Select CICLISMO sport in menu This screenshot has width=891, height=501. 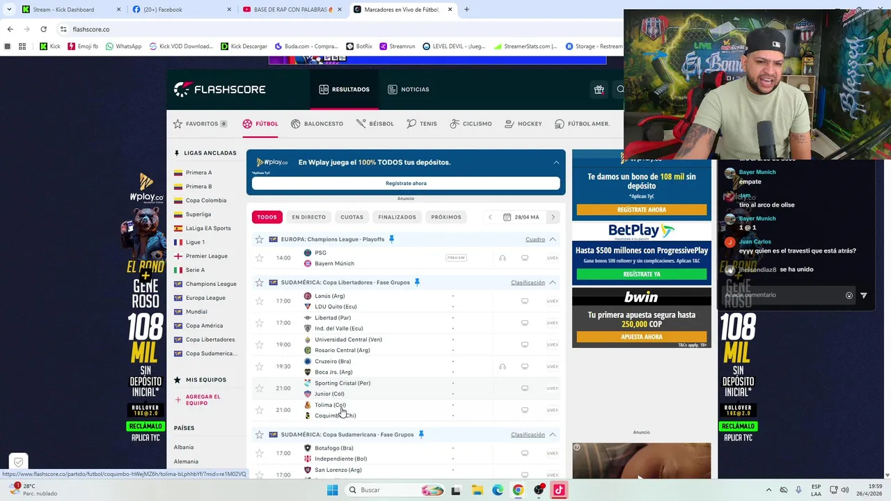click(x=471, y=124)
